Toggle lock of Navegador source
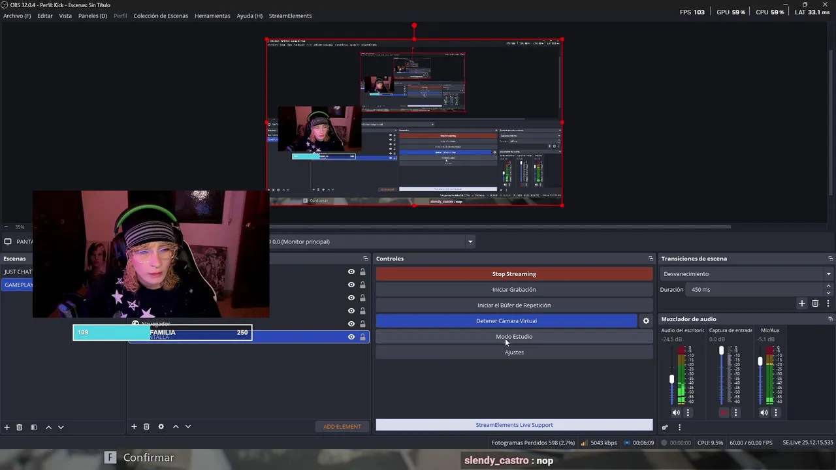 pyautogui.click(x=362, y=324)
